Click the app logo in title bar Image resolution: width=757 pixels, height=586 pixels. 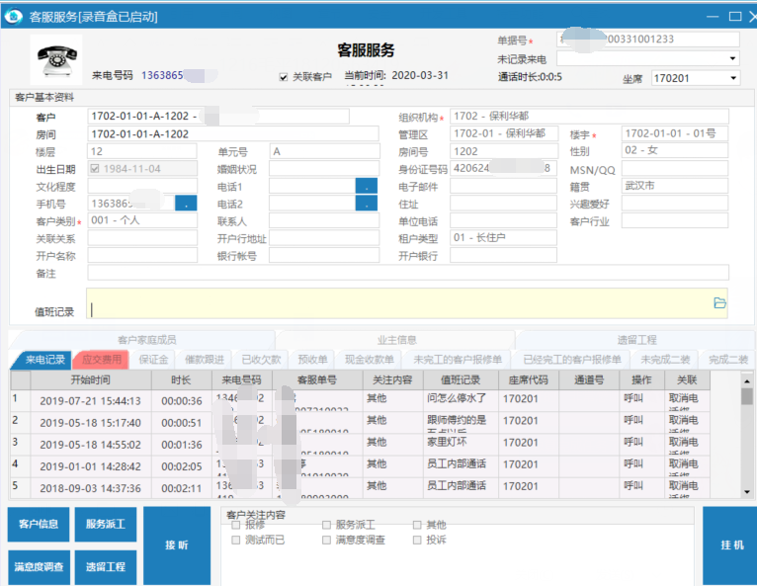tap(14, 17)
